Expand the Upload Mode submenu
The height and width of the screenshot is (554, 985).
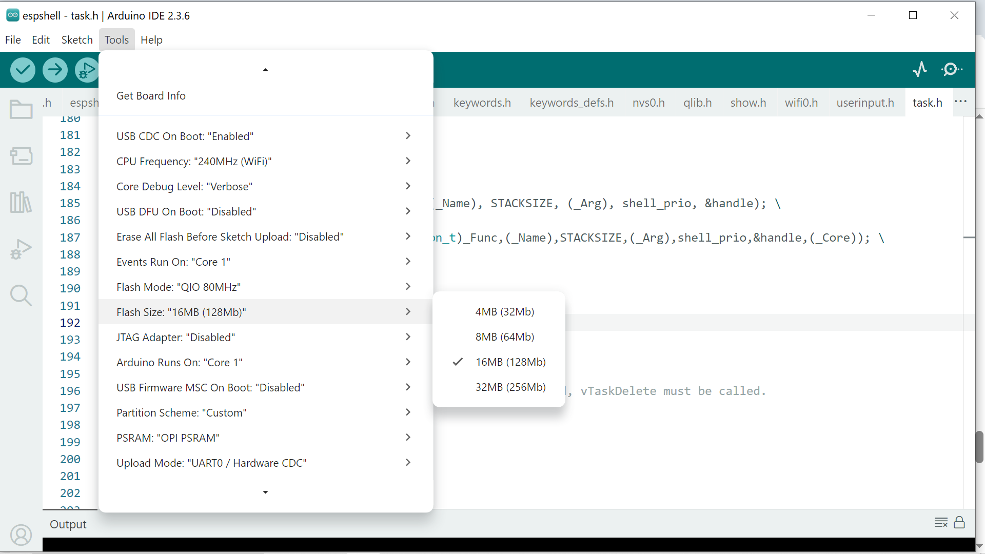click(266, 463)
